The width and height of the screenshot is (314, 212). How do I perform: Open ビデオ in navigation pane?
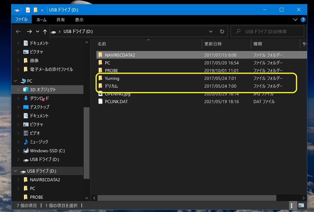[x=35, y=133]
